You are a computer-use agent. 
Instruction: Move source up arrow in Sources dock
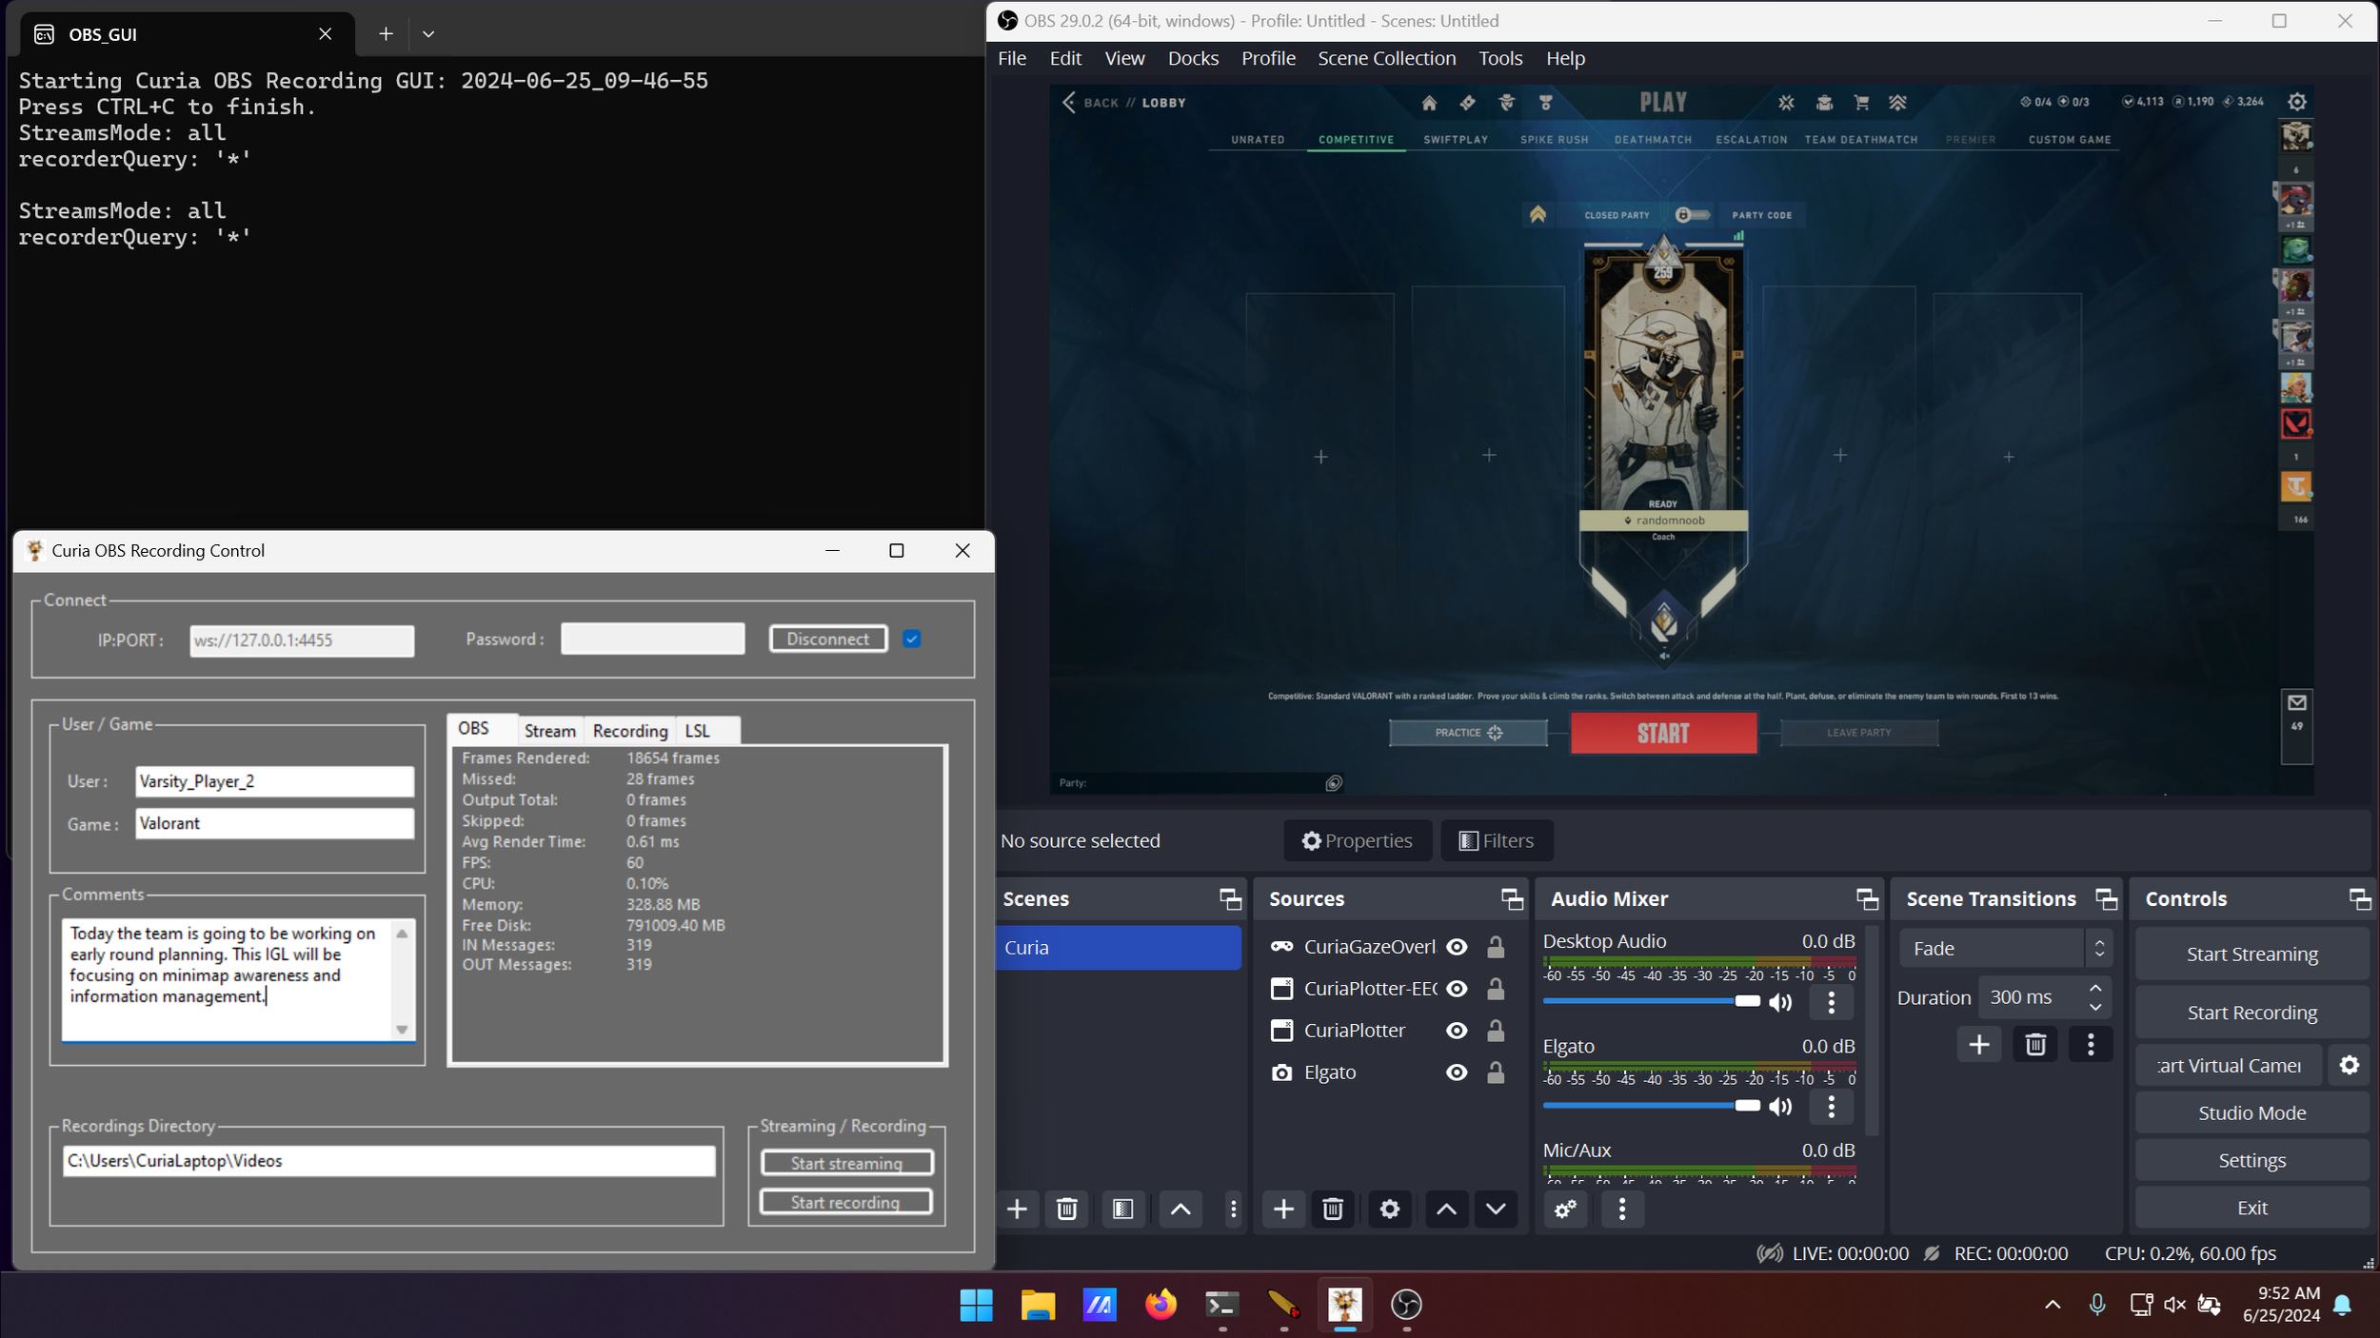coord(1446,1209)
